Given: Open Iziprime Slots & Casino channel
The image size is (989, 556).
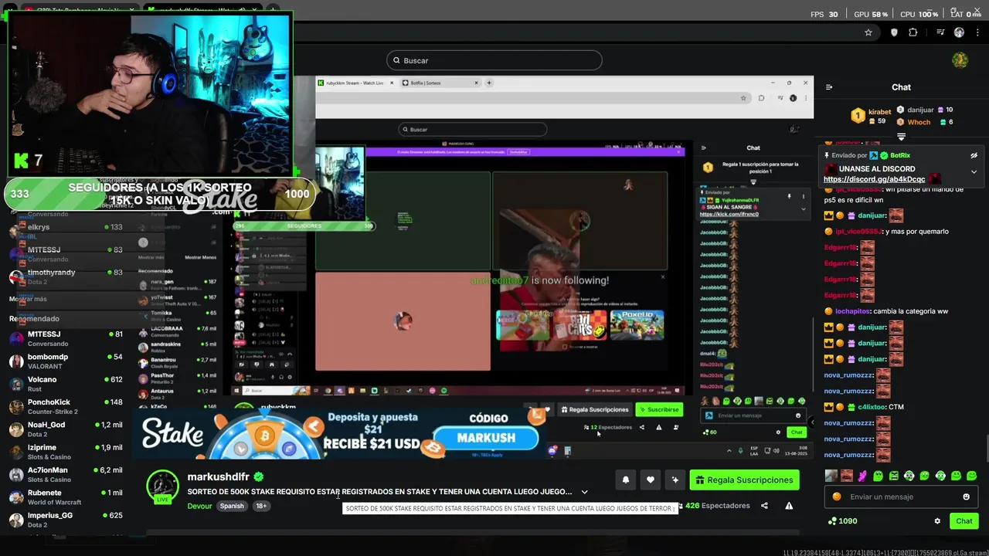Looking at the screenshot, I should coord(66,452).
